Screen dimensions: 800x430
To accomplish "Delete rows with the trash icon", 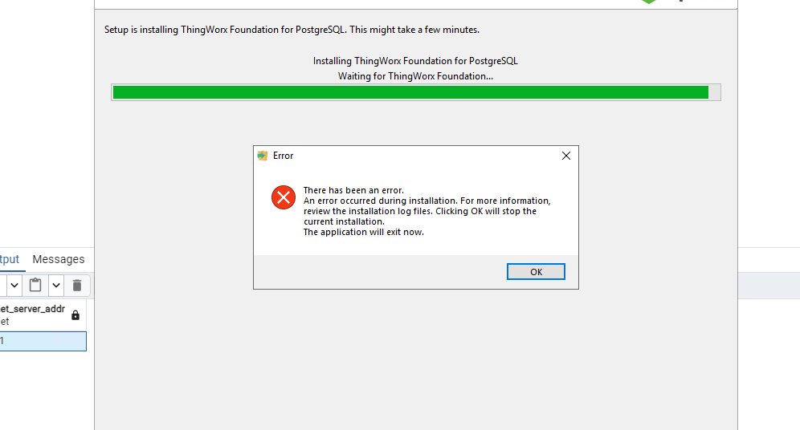I will (x=77, y=286).
